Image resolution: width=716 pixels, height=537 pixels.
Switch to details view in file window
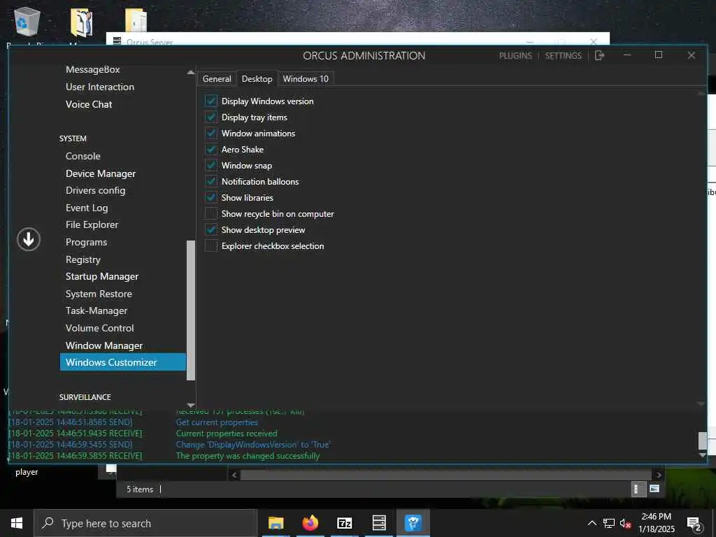(x=638, y=489)
